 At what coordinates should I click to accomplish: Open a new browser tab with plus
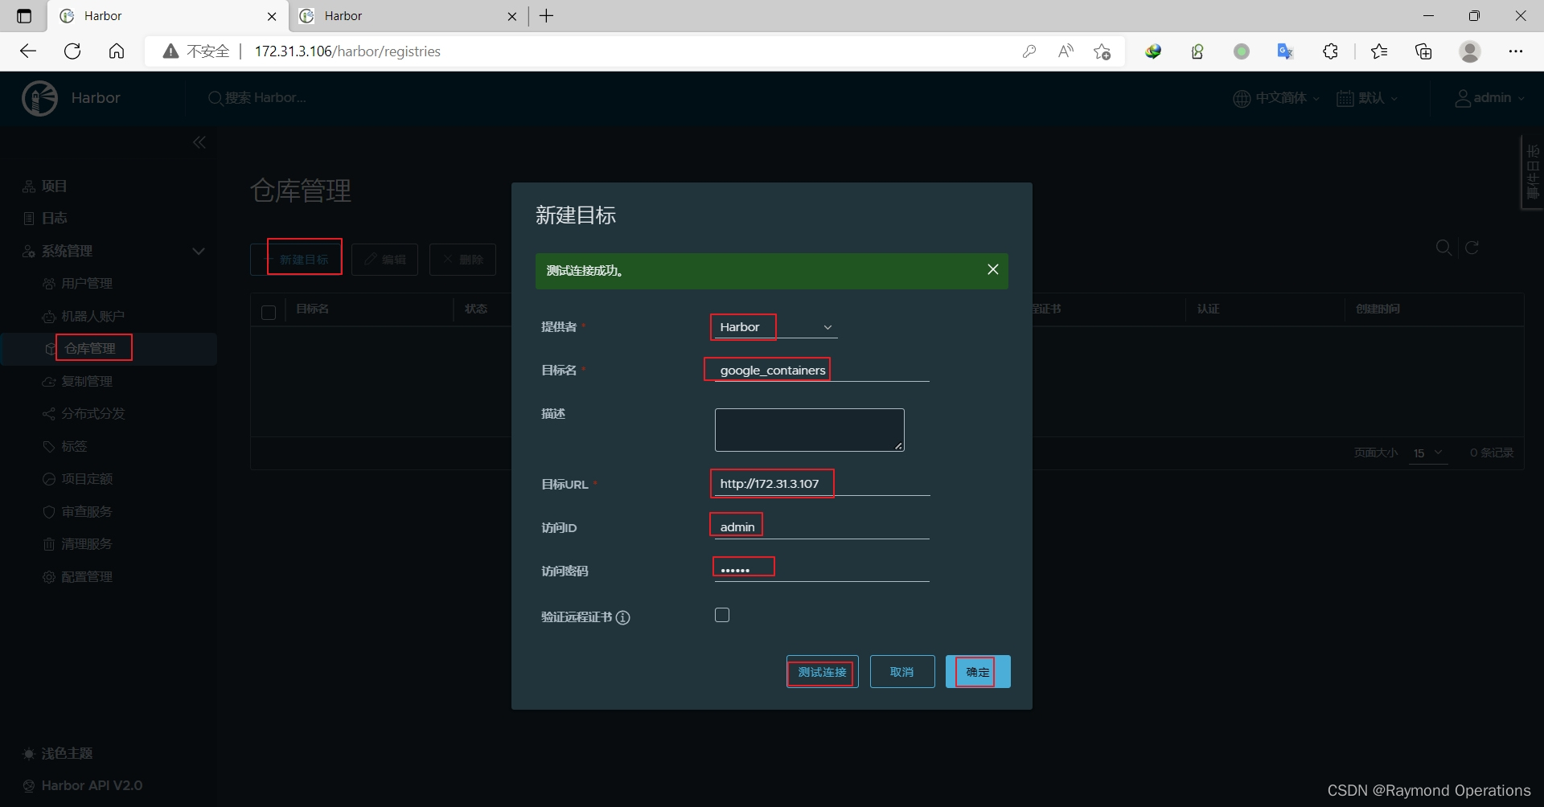tap(547, 16)
